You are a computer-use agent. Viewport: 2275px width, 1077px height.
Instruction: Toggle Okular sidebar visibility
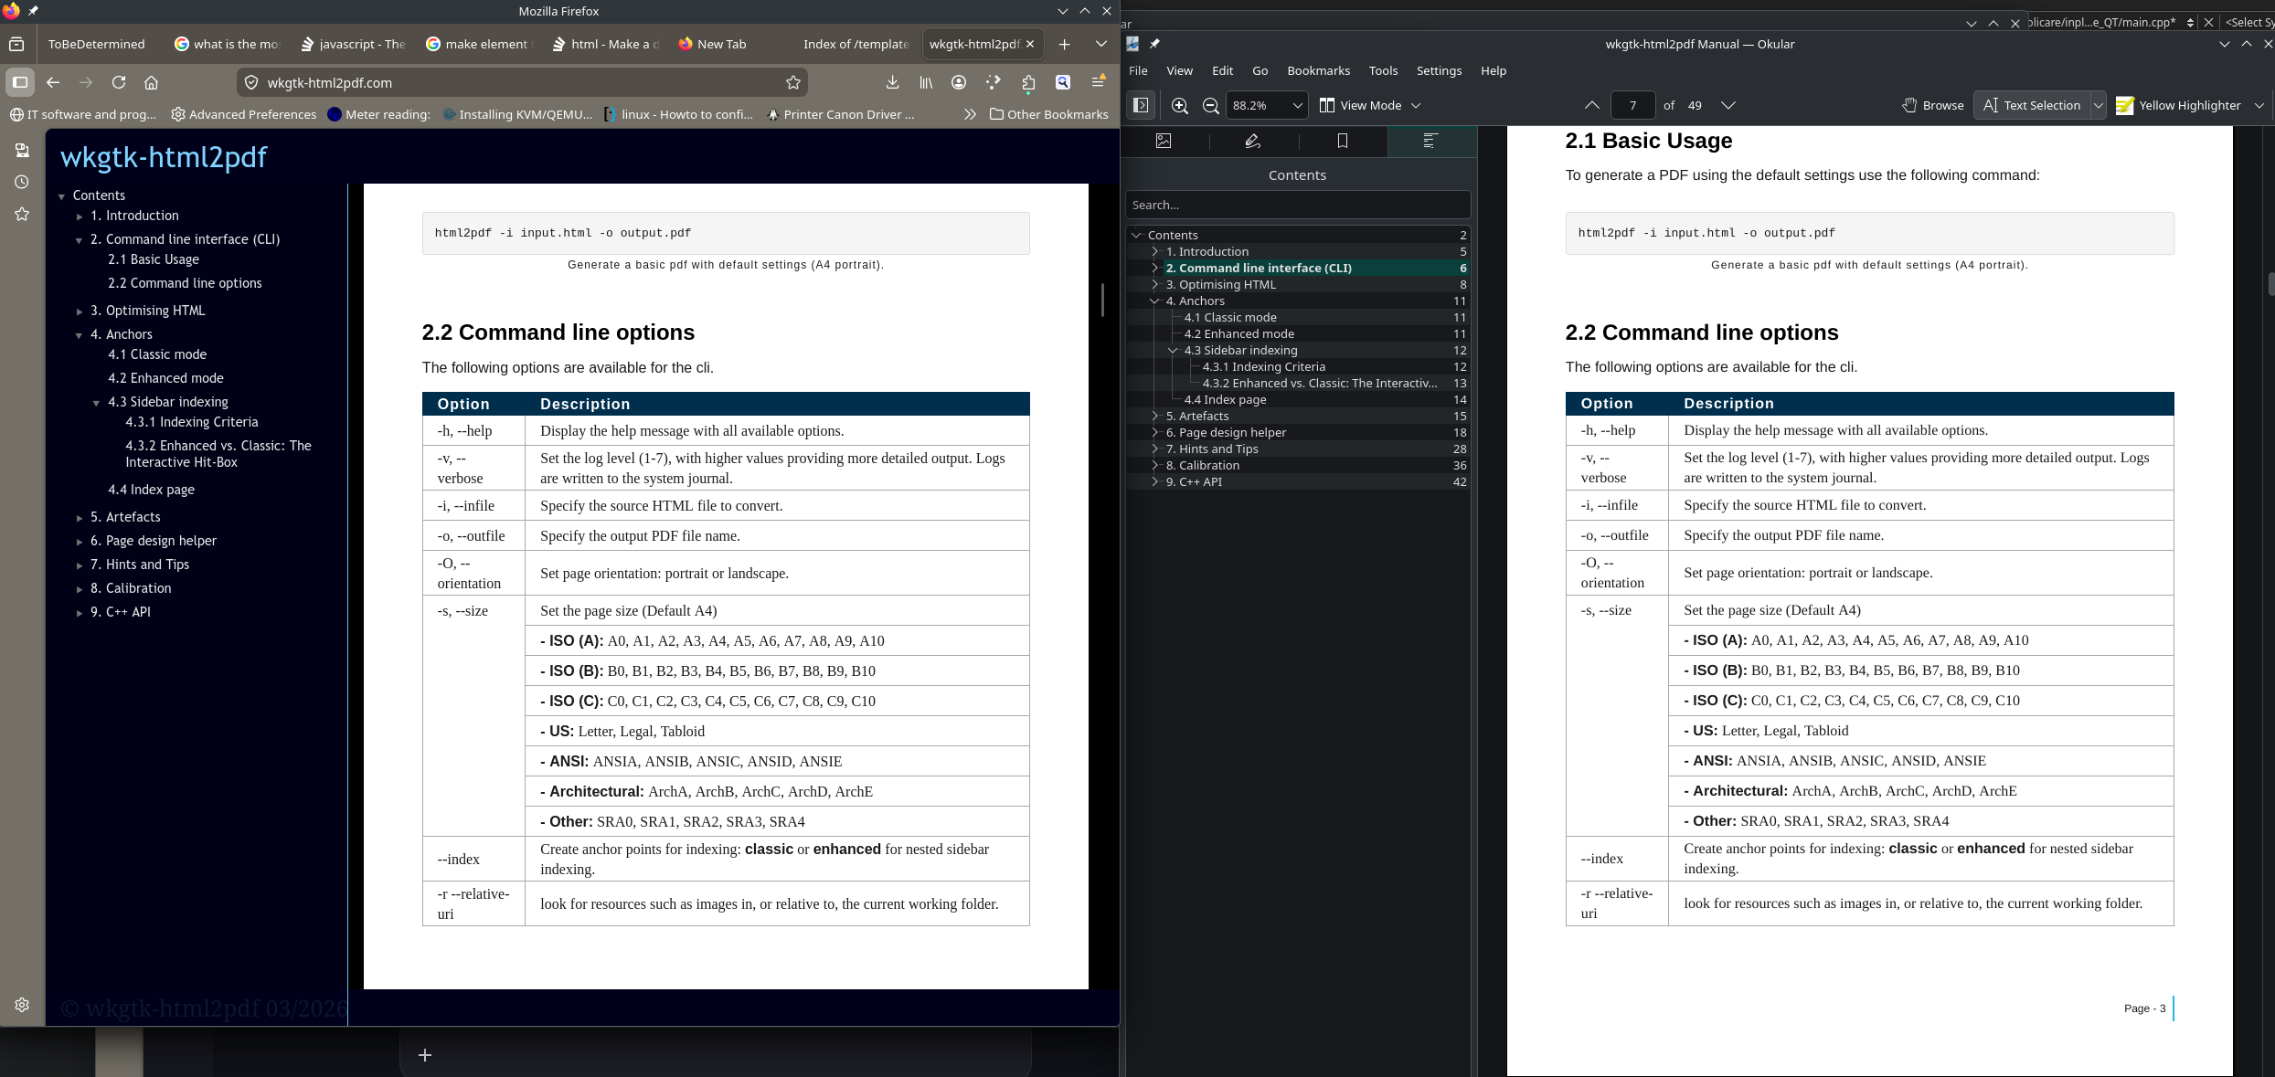tap(1141, 105)
